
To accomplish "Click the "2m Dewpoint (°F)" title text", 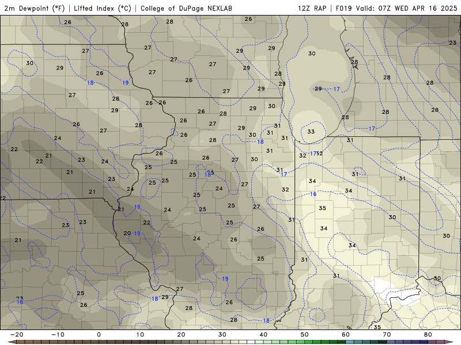I will click(35, 8).
